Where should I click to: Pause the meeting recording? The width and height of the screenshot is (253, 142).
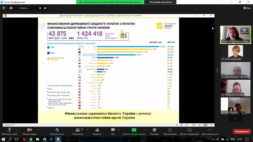(x=40, y=8)
